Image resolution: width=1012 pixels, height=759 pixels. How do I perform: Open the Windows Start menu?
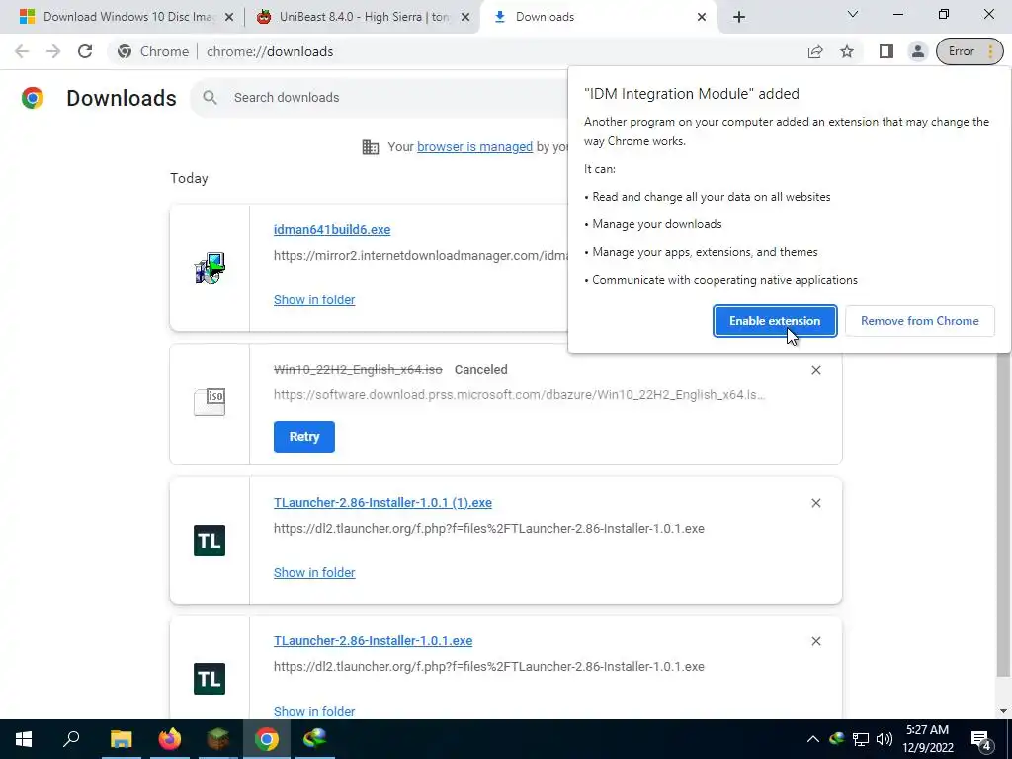[24, 739]
